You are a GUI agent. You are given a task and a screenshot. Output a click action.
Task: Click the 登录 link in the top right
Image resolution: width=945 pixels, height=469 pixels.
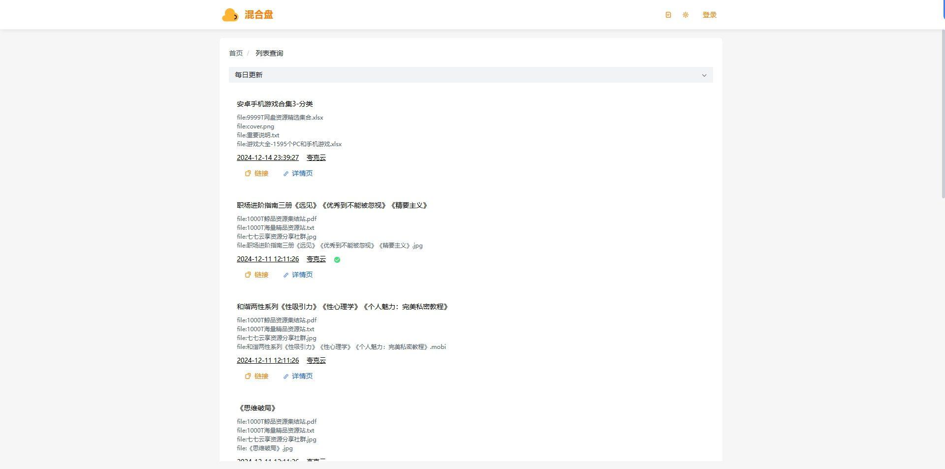[x=709, y=15]
